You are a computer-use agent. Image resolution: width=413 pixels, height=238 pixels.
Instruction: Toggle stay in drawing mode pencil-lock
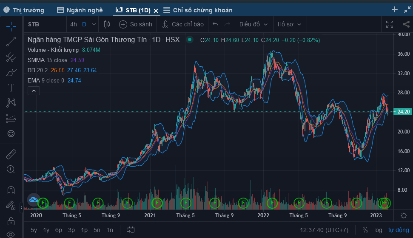11,205
